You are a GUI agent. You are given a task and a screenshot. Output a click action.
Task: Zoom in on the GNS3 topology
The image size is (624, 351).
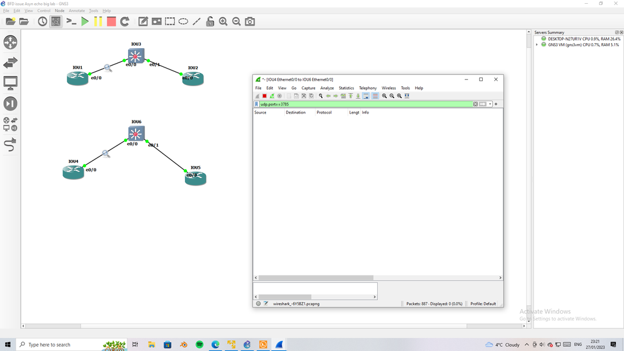tap(223, 21)
